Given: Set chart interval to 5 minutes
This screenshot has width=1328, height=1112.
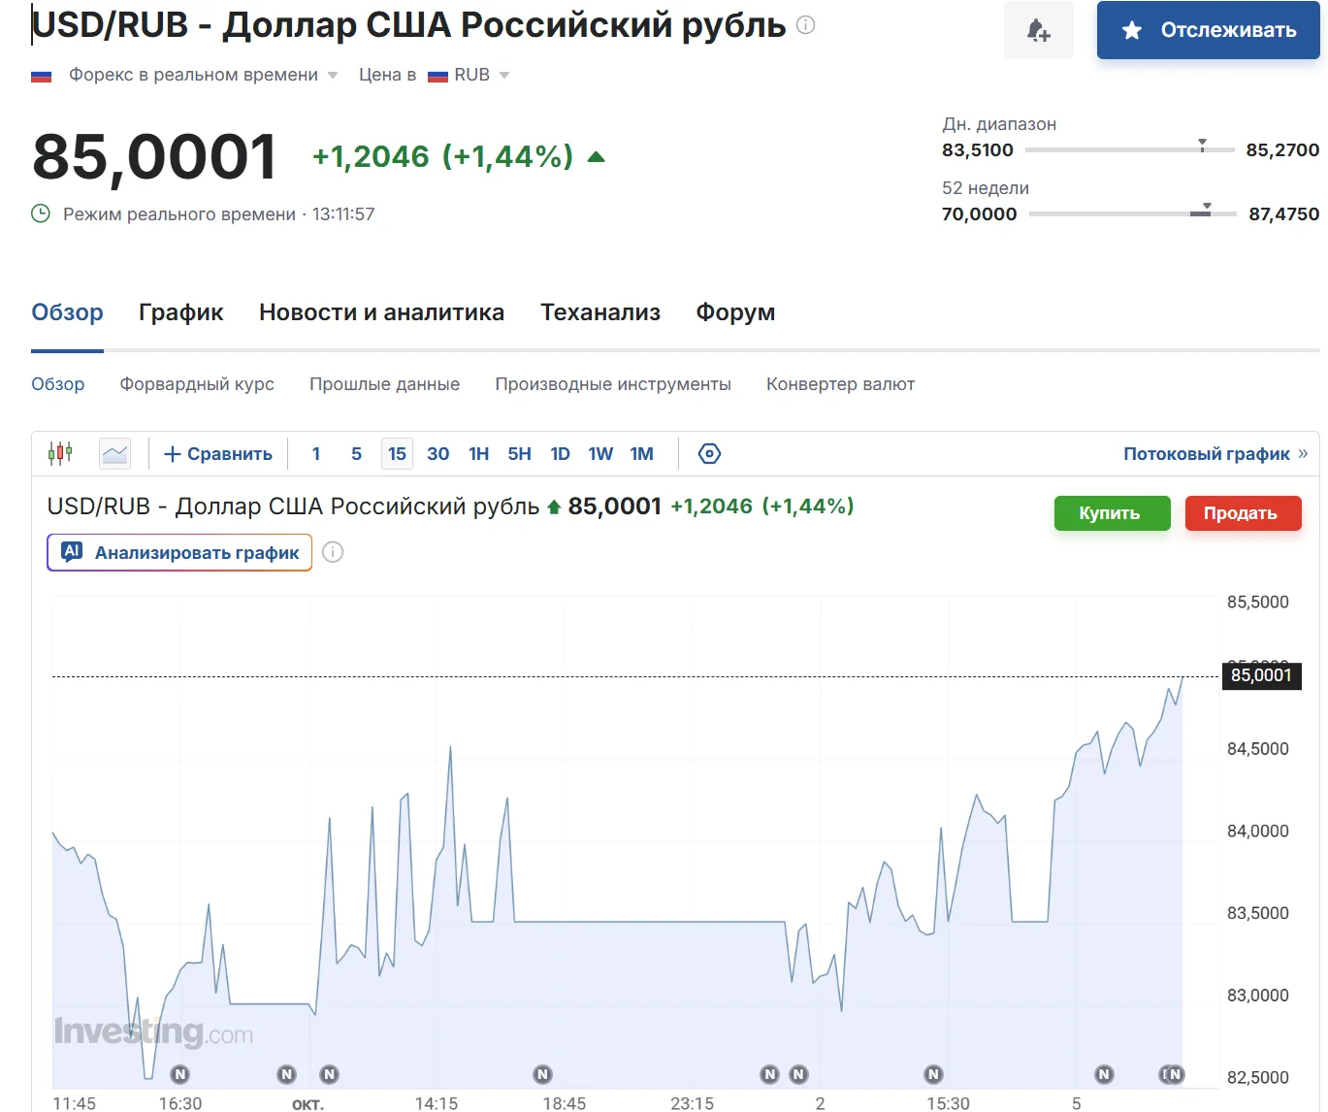Looking at the screenshot, I should (x=356, y=454).
